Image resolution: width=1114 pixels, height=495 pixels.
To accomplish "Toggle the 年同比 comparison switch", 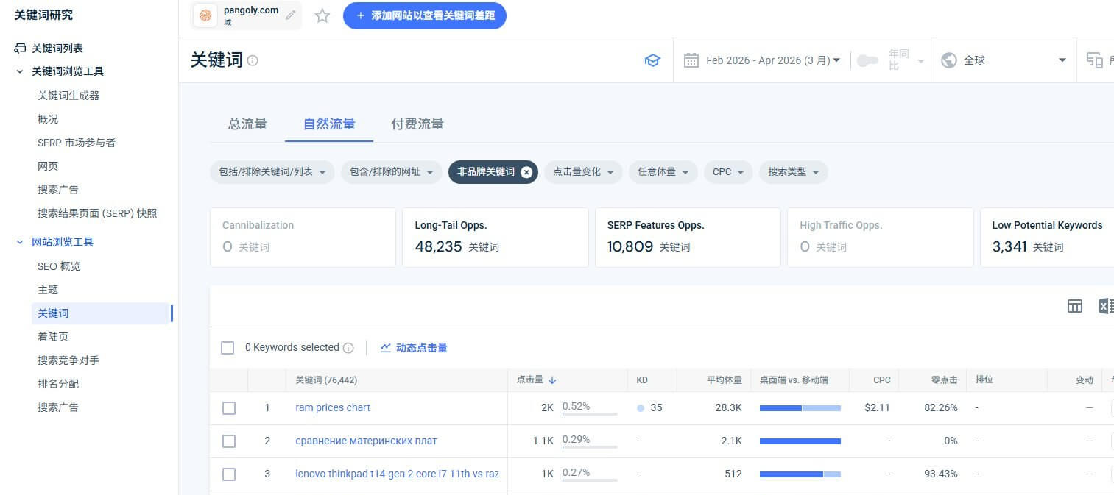I will [x=867, y=60].
